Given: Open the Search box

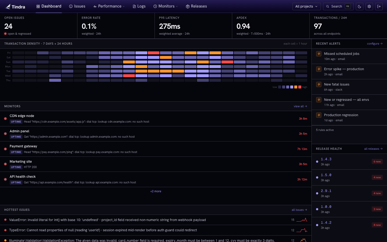Looking at the screenshot, I should point(338,6).
